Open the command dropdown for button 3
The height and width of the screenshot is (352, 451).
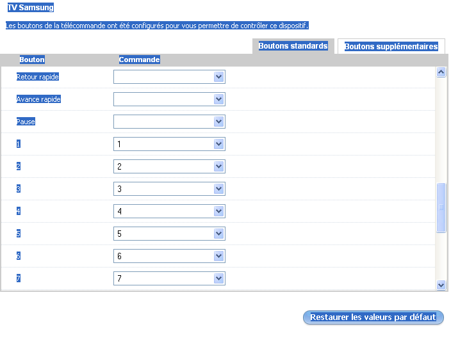[x=169, y=189]
